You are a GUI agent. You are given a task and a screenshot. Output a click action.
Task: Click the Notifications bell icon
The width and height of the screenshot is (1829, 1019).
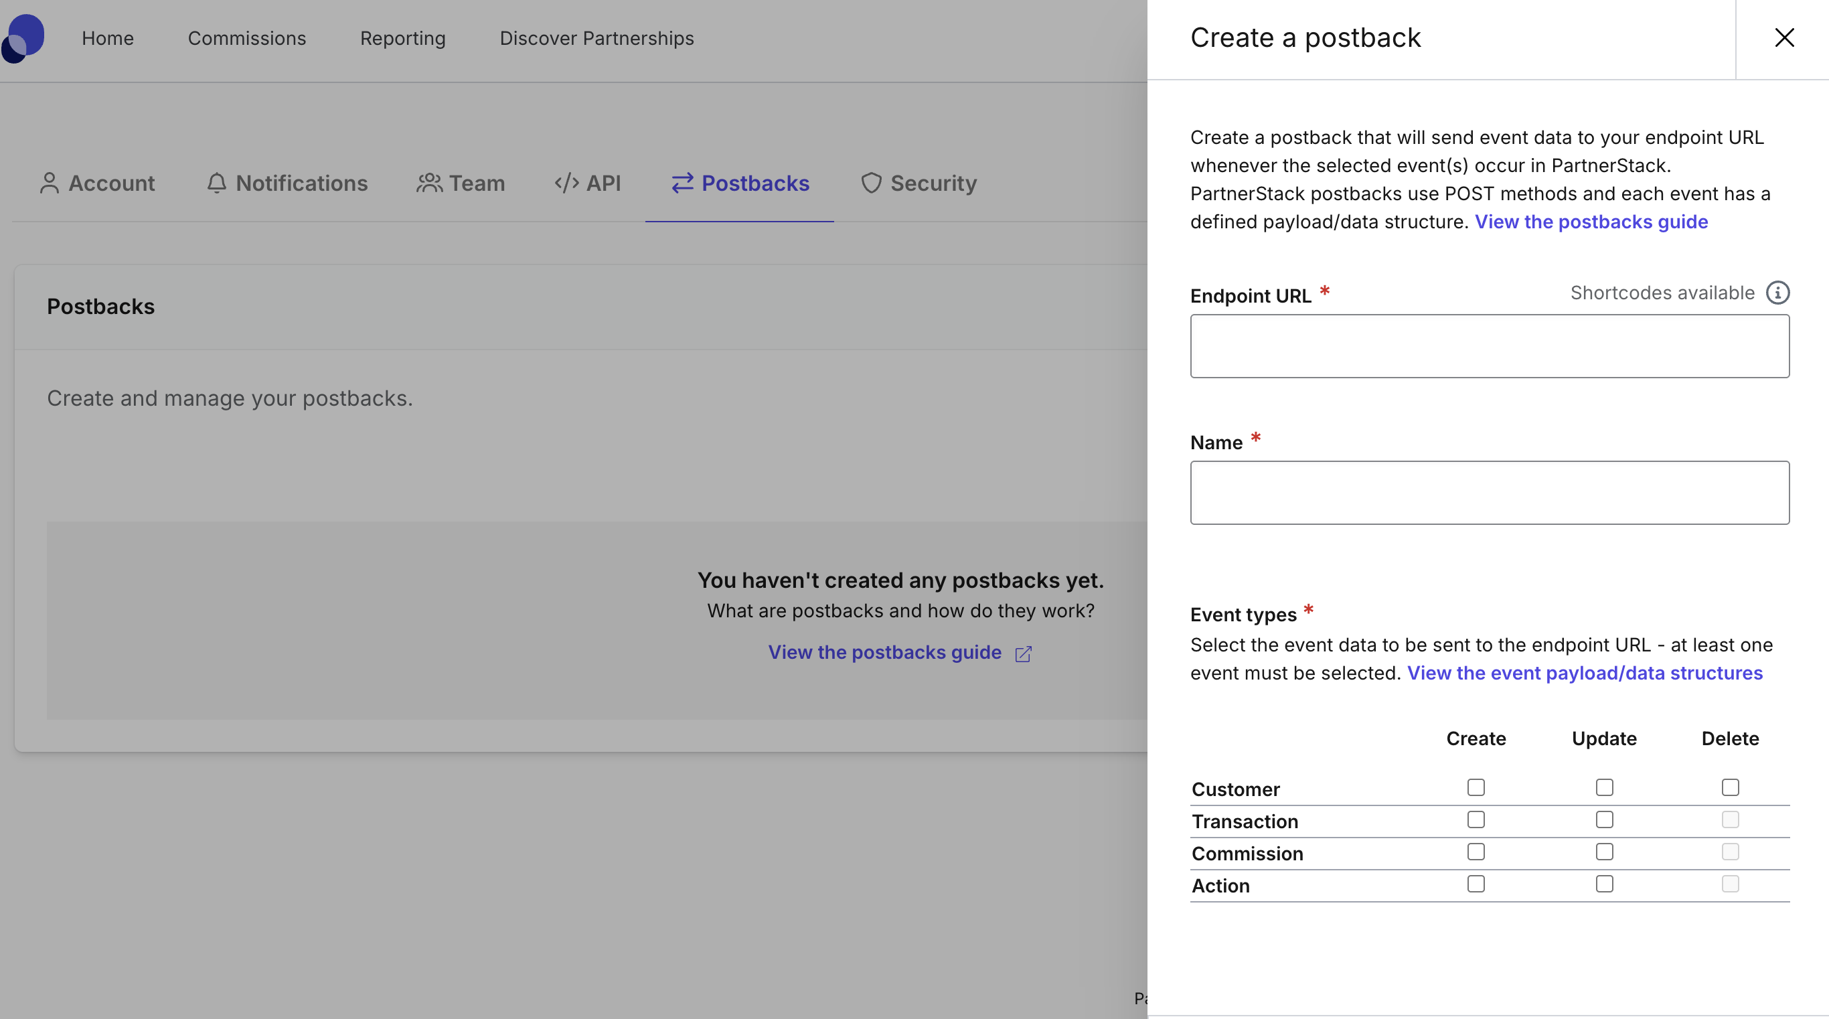tap(216, 183)
